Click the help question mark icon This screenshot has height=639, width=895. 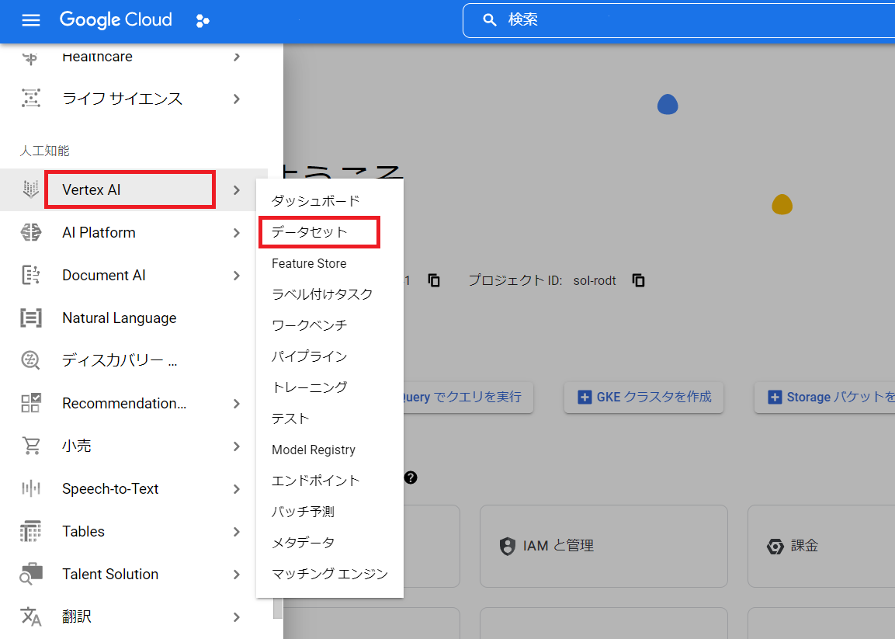tap(411, 478)
